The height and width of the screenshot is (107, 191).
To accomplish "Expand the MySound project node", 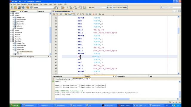I will 11,37.
